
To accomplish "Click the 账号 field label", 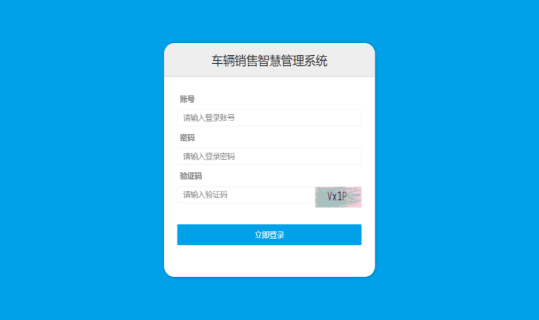I will point(187,99).
